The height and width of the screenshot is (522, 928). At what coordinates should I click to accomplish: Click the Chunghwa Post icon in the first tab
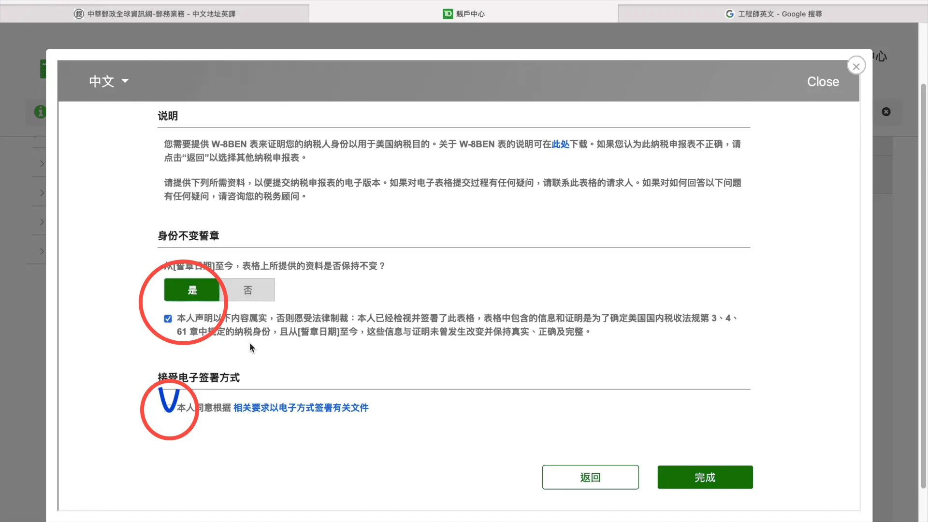79,14
